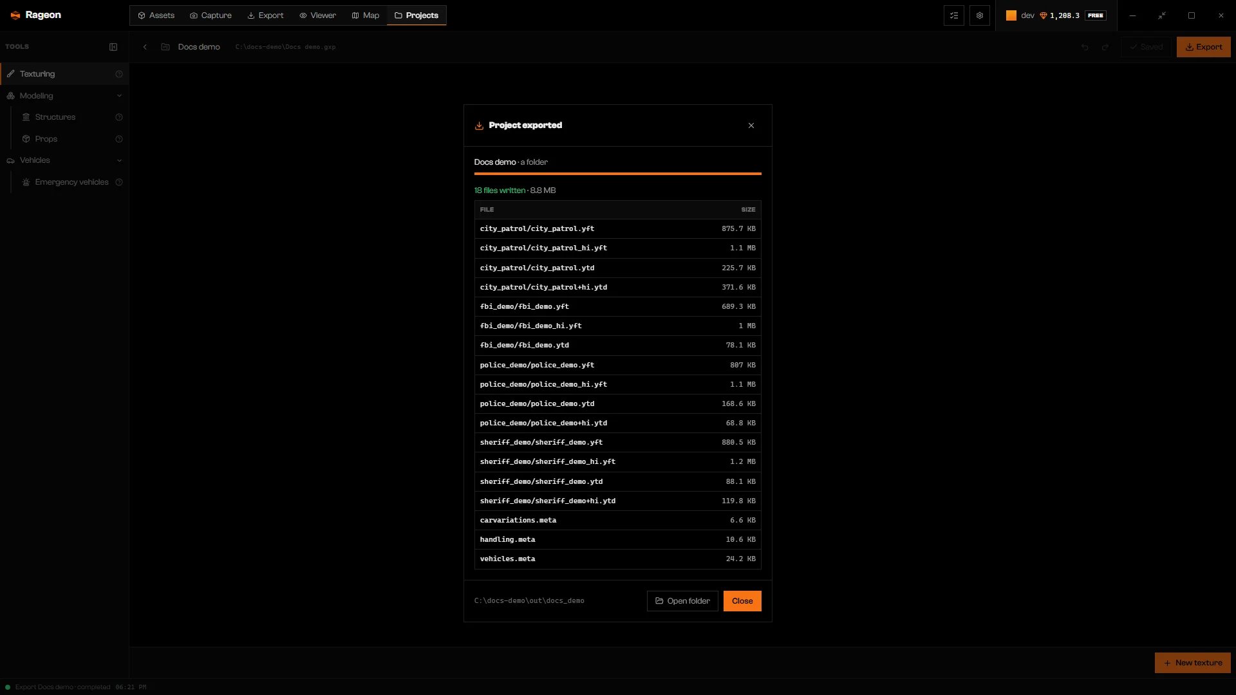Open the Map tab
Viewport: 1236px width, 695px height.
(366, 15)
